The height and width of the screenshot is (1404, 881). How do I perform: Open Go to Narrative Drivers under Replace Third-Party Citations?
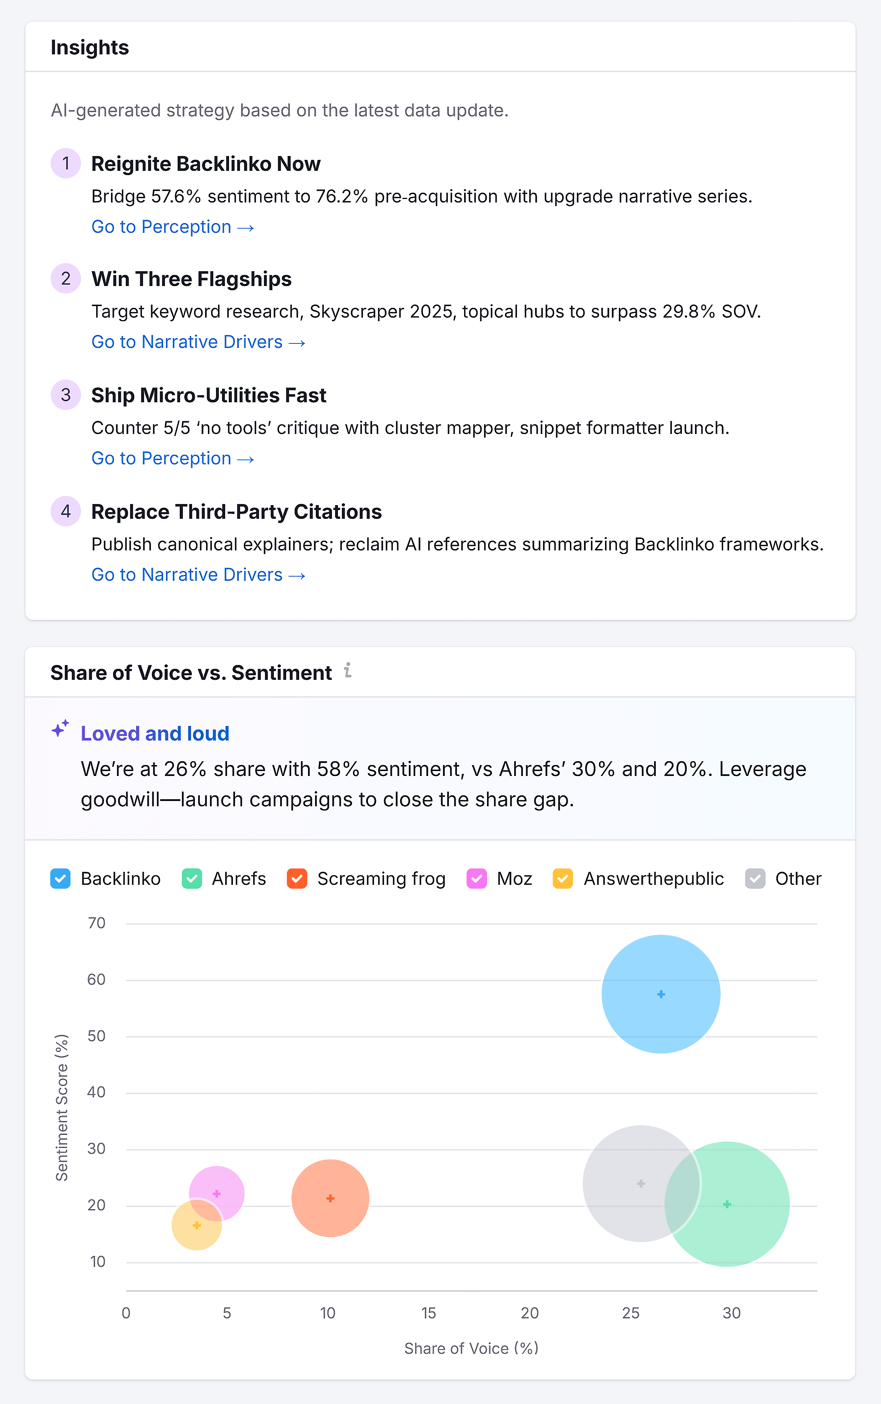click(198, 574)
